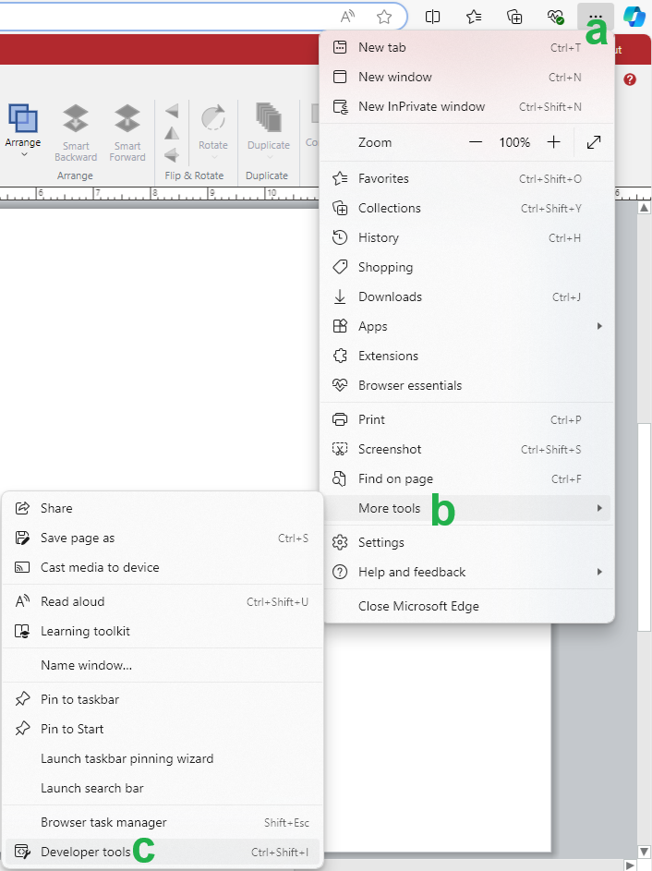Click the Rotate icon in ribbon
This screenshot has height=871, width=652.
pos(213,119)
